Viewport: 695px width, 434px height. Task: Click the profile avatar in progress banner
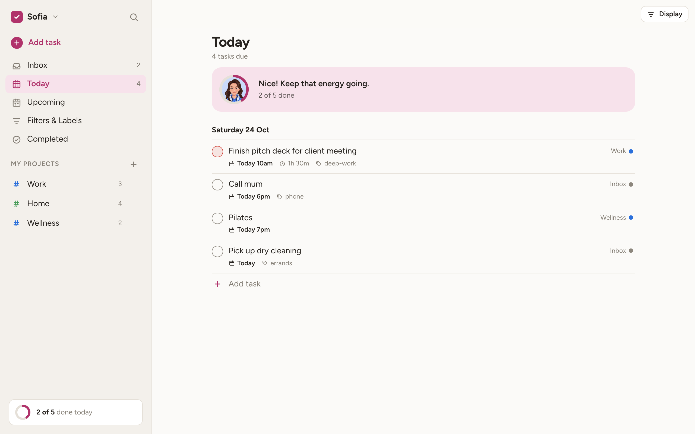[x=234, y=90]
